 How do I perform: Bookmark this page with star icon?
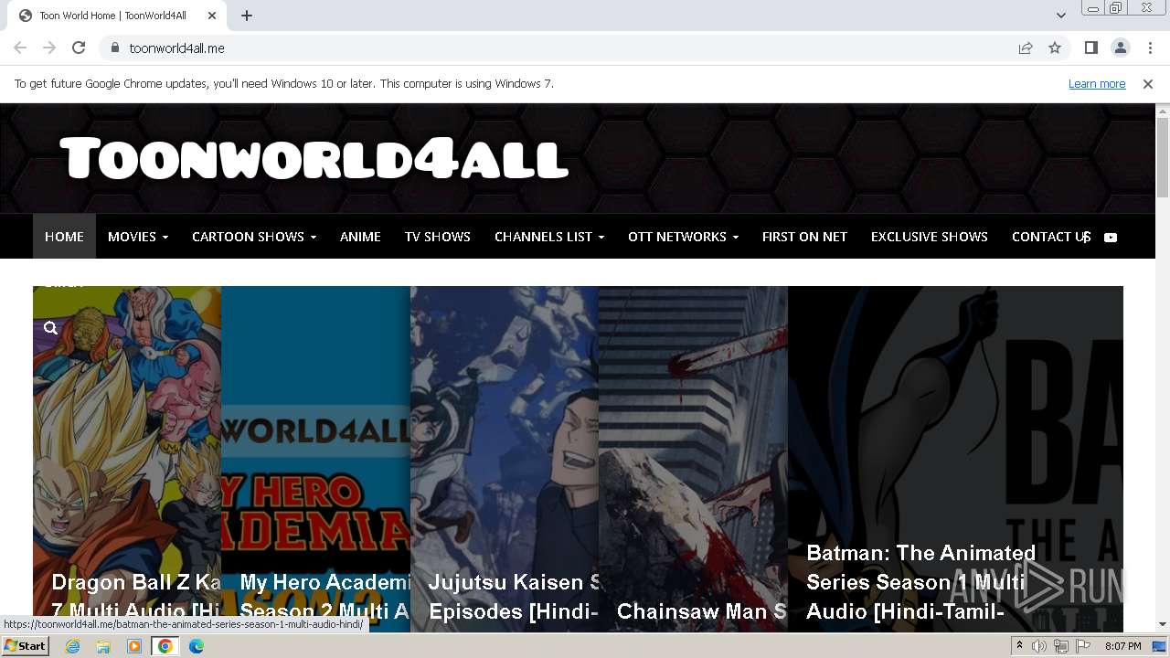tap(1055, 48)
